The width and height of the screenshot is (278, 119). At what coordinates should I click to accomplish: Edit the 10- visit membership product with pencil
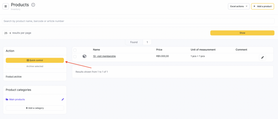click(x=262, y=57)
